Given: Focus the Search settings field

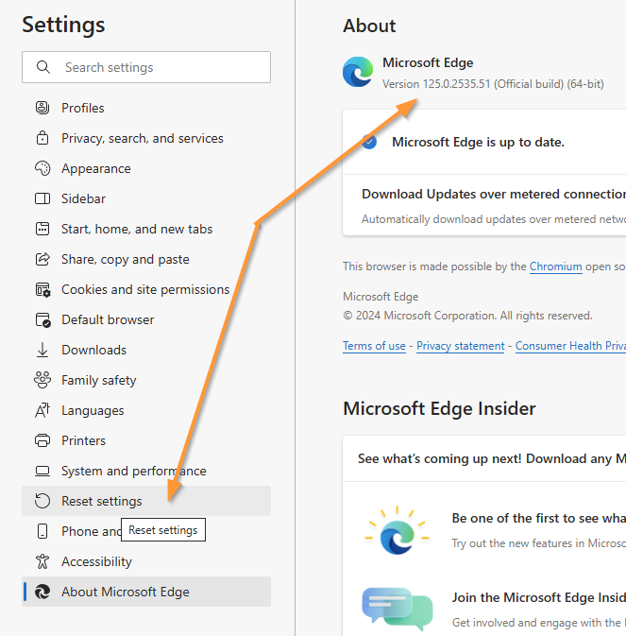Looking at the screenshot, I should click(x=146, y=67).
